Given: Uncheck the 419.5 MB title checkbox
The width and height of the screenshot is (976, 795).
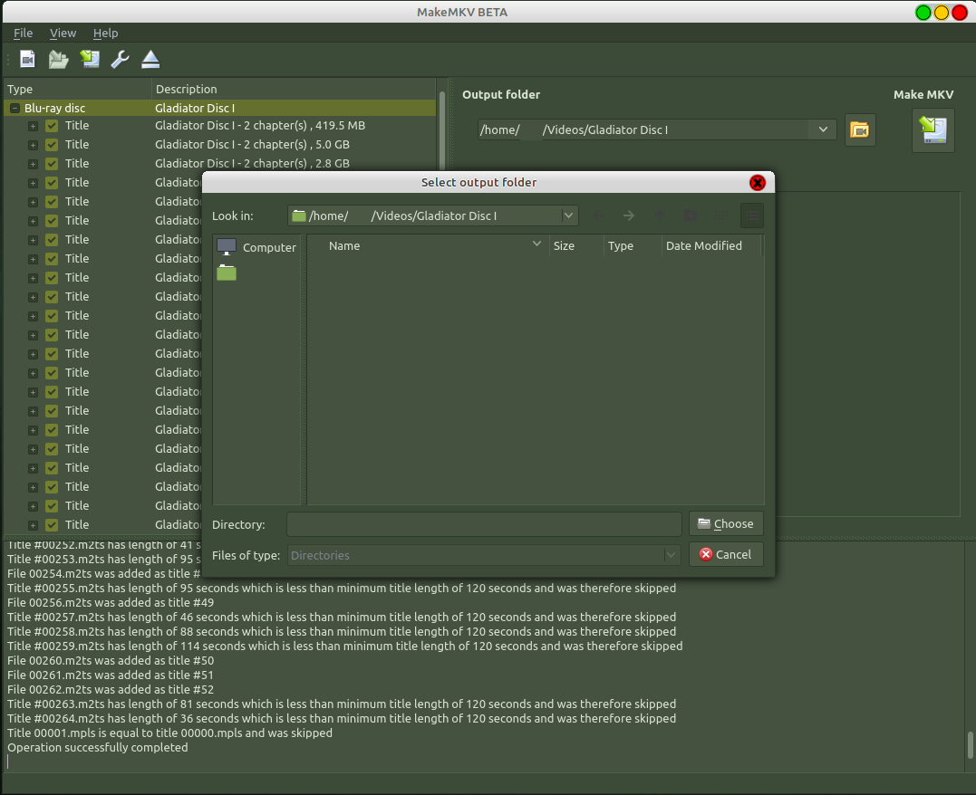Looking at the screenshot, I should [52, 126].
